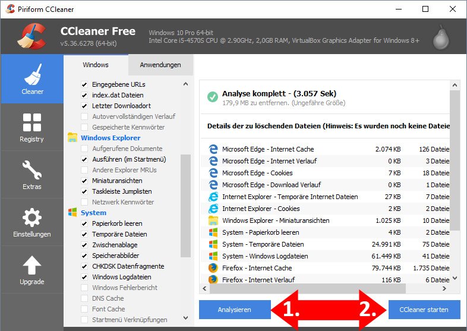Uncheck Papierkorb leeren checkbox
Viewport: 467px width, 331px height.
[x=84, y=223]
